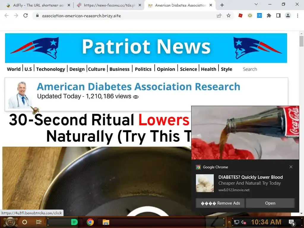
Task: Go to the Opinion section
Action: click(x=166, y=69)
